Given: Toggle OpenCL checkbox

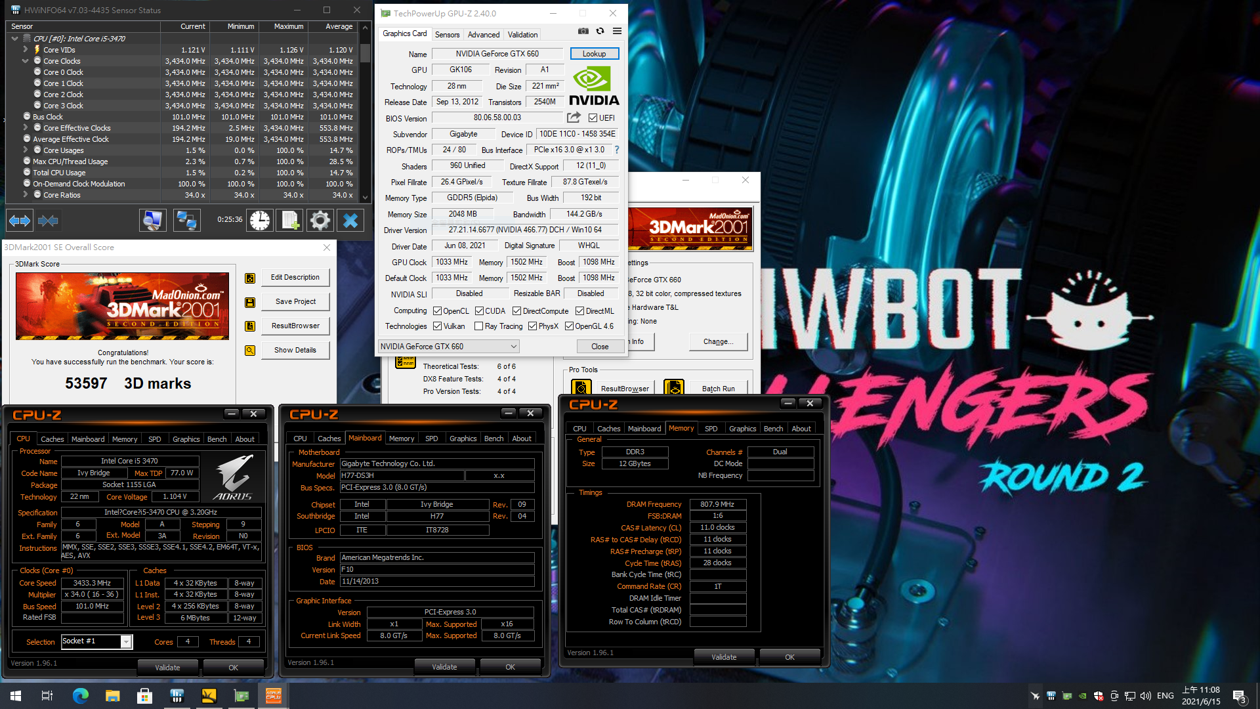Looking at the screenshot, I should 437,311.
